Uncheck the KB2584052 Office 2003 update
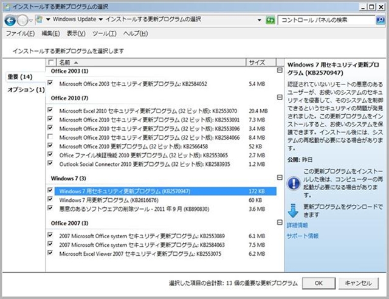Screen dimensions: 389x299 click(50, 83)
